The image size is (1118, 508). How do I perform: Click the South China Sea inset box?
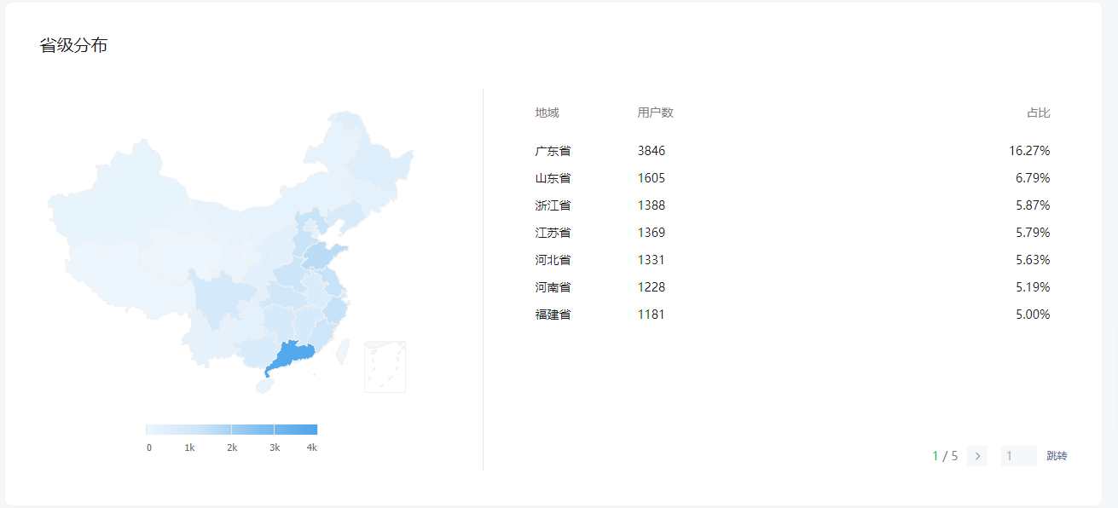click(x=385, y=367)
